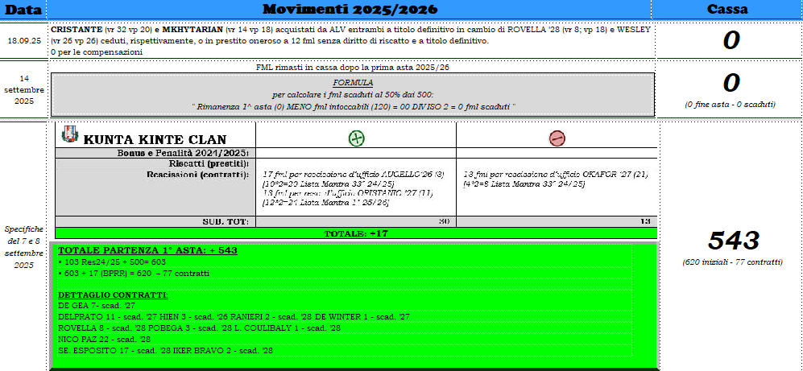Click the 14 settembre 2025 date cell

(23, 90)
